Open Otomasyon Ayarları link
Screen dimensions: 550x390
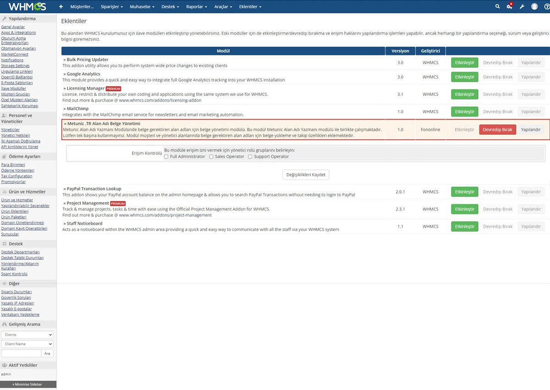pyautogui.click(x=18, y=49)
